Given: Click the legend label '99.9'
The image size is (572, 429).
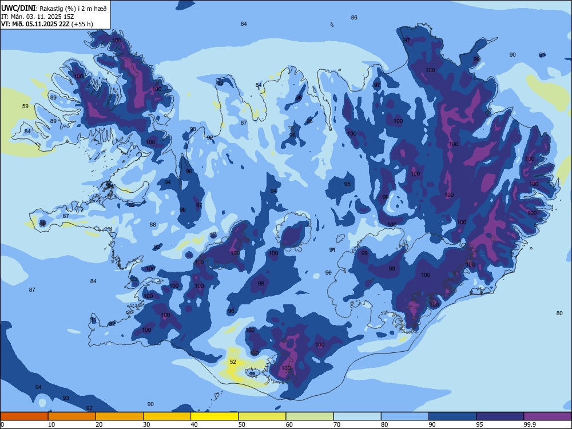Looking at the screenshot, I should click(x=530, y=424).
